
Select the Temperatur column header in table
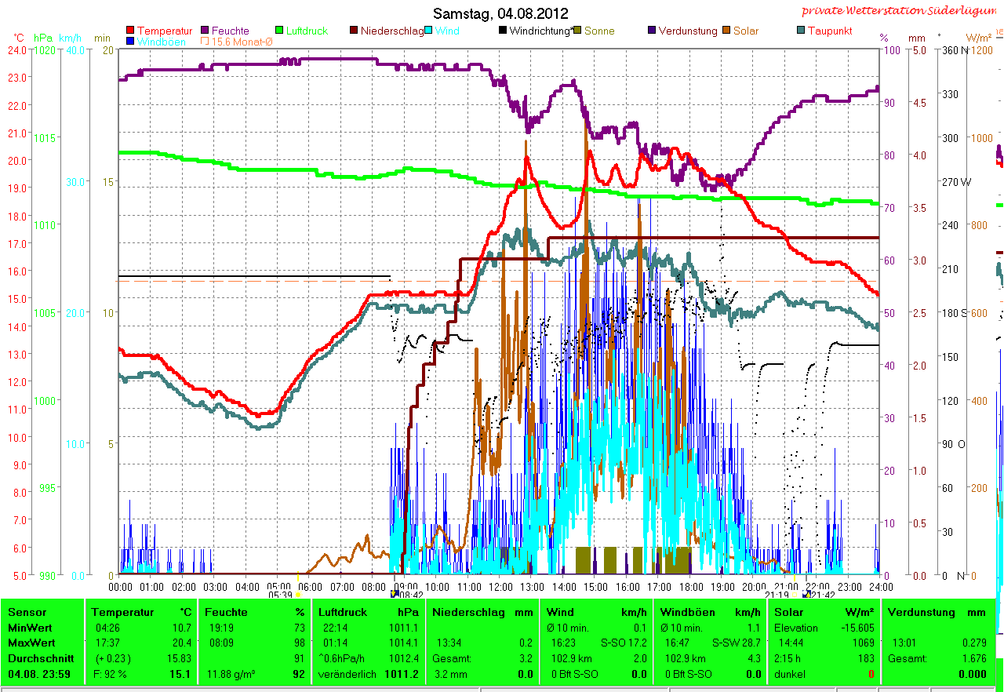tap(118, 612)
